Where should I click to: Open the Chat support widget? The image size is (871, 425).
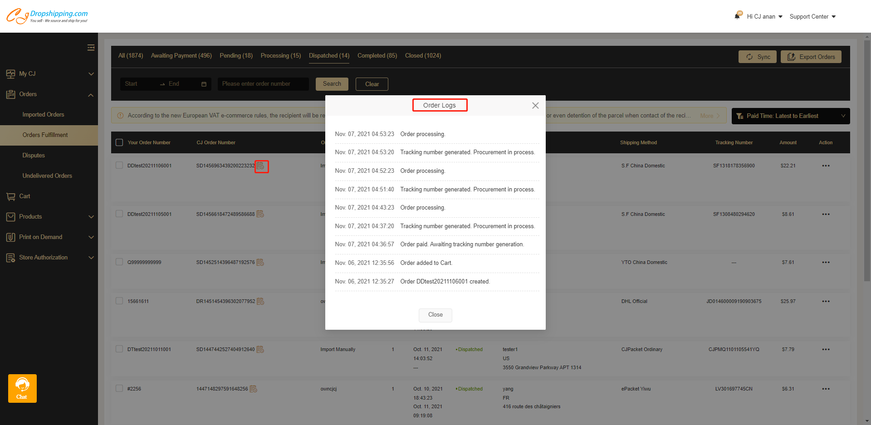click(22, 388)
